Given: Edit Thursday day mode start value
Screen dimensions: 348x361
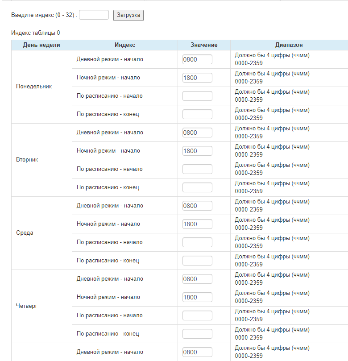Looking at the screenshot, I should [x=197, y=279].
